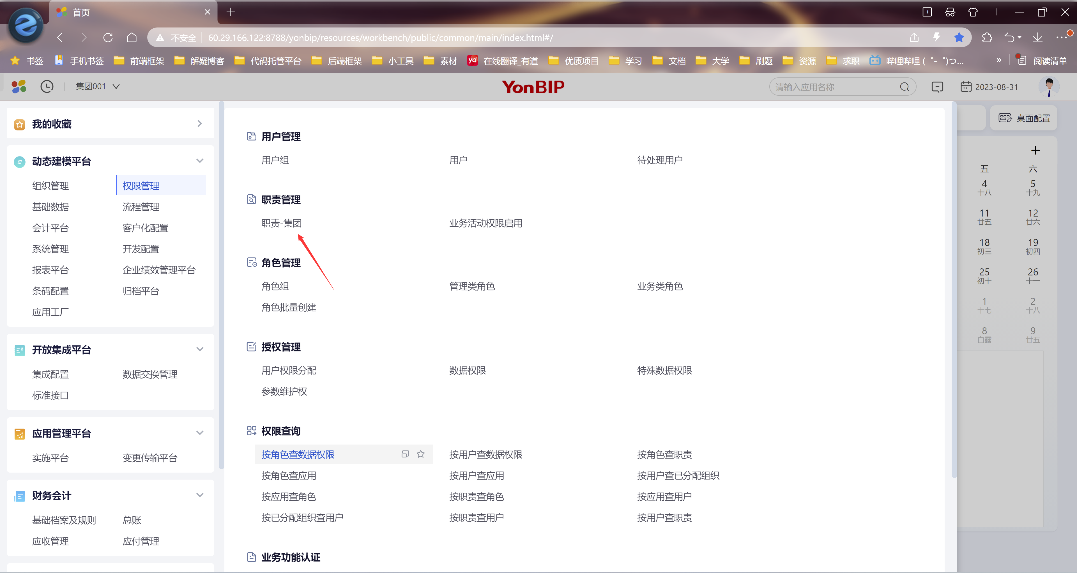Screen dimensions: 1077x573
Task: Select 权限管理 menu item
Action: (x=141, y=186)
